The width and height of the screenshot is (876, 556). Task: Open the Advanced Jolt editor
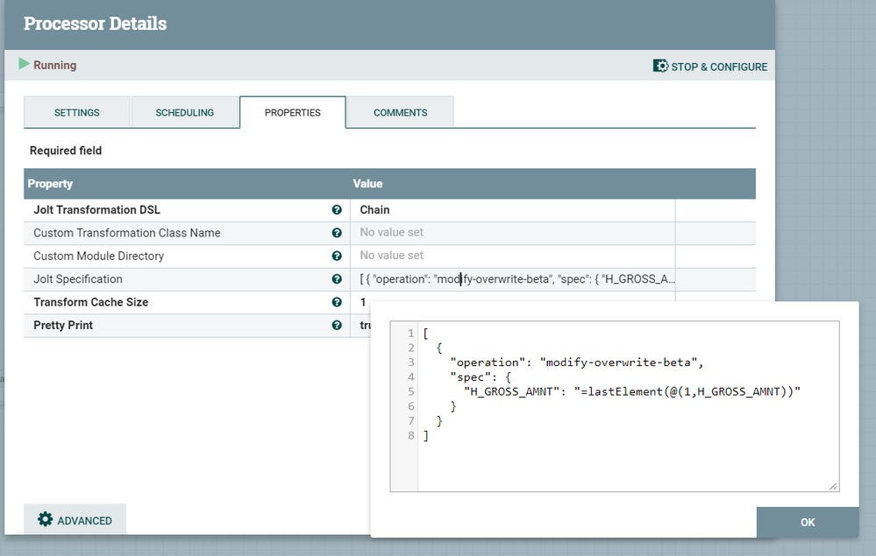pyautogui.click(x=75, y=520)
